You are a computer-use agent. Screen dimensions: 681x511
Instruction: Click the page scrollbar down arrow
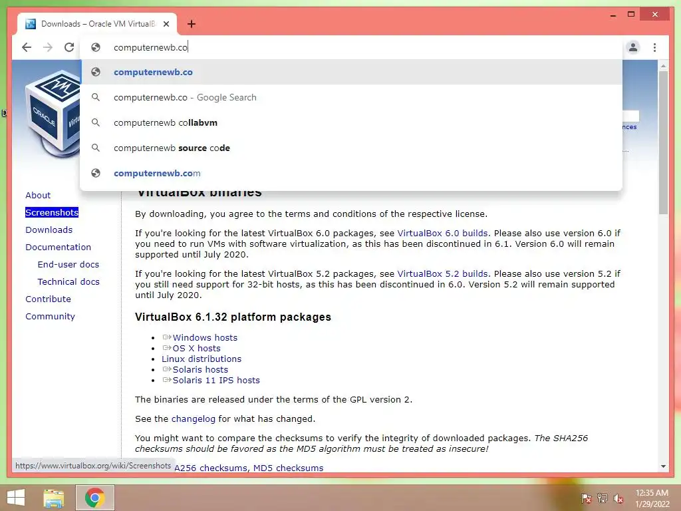663,466
